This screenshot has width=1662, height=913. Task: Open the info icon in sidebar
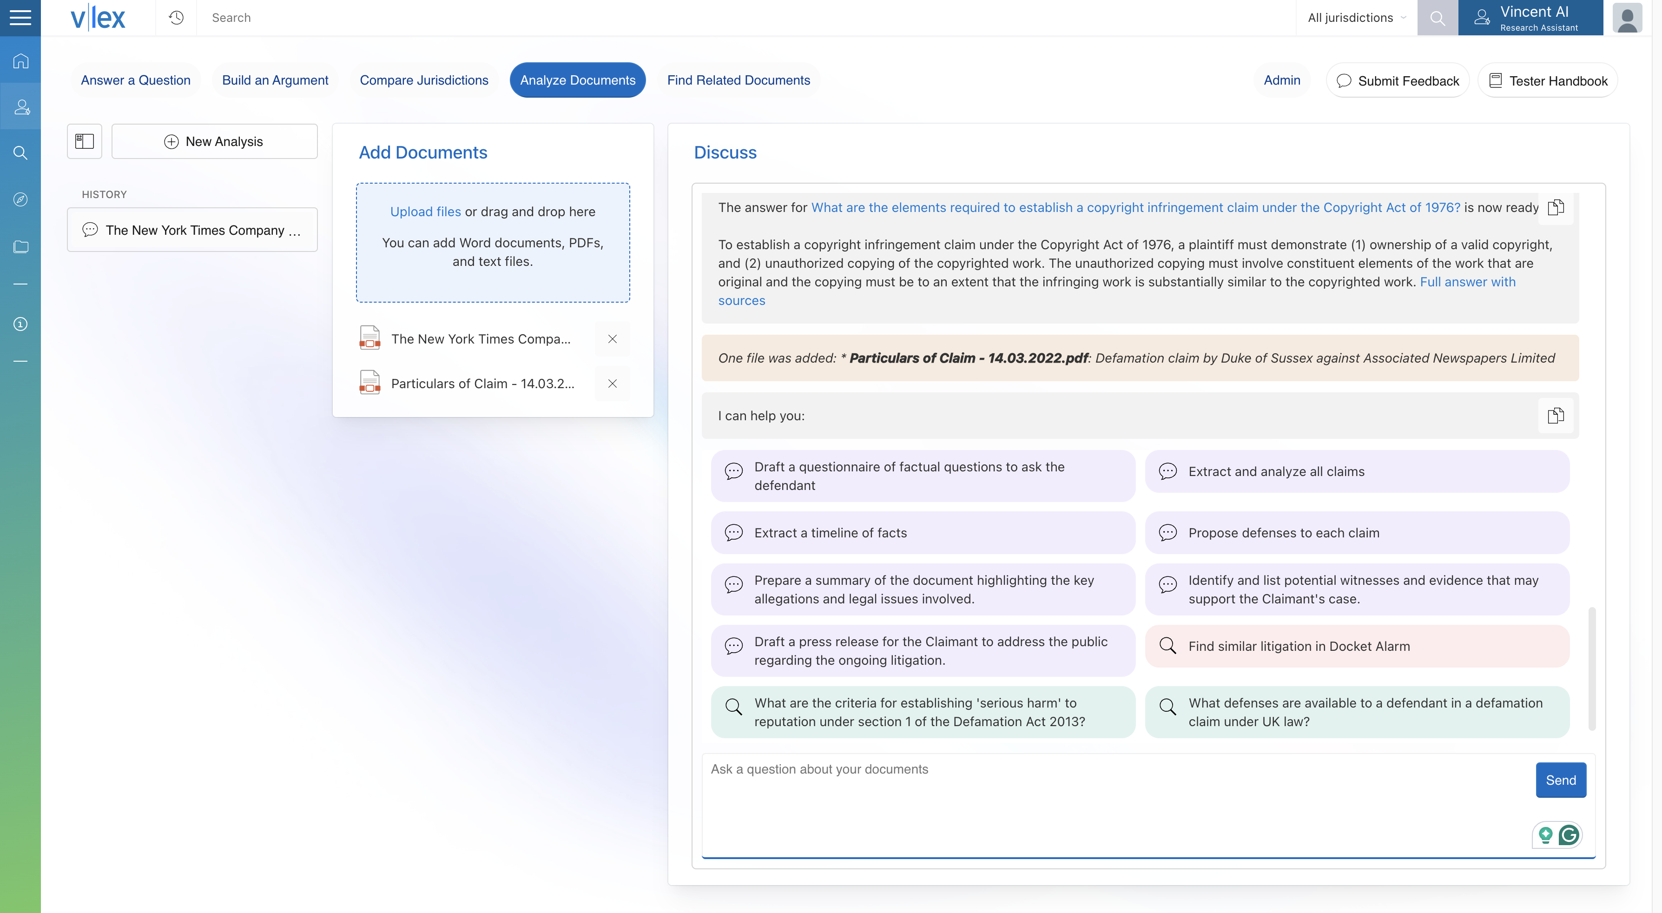(x=20, y=324)
